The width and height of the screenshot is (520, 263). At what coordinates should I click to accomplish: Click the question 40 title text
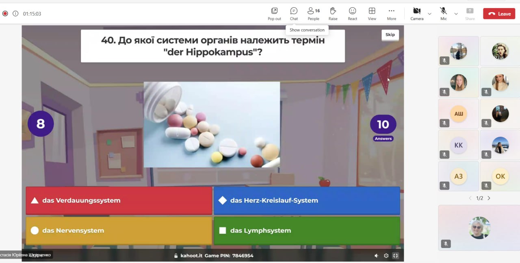[x=213, y=46]
